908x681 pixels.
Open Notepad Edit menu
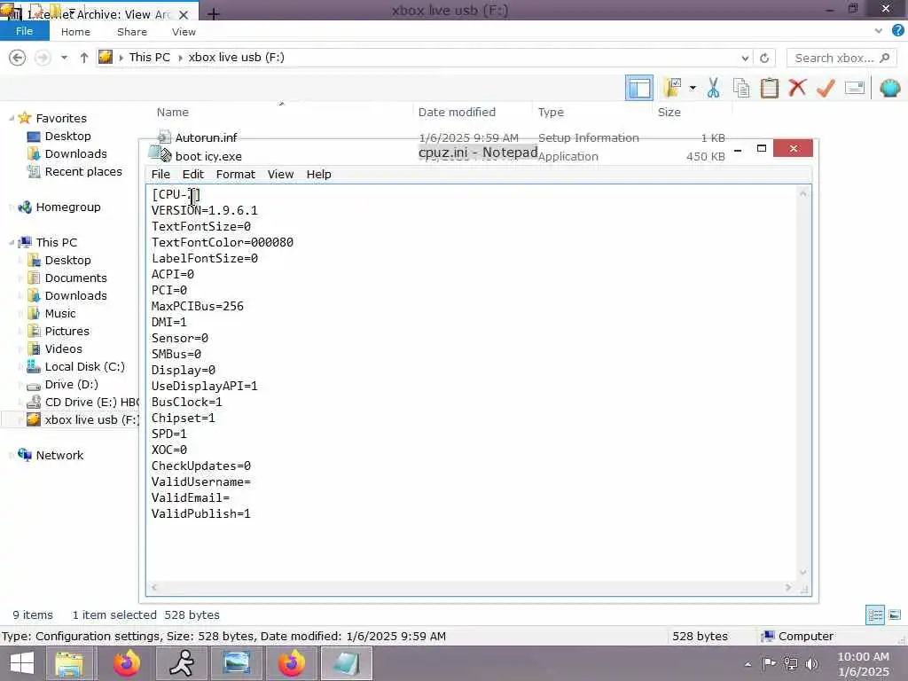pos(192,175)
